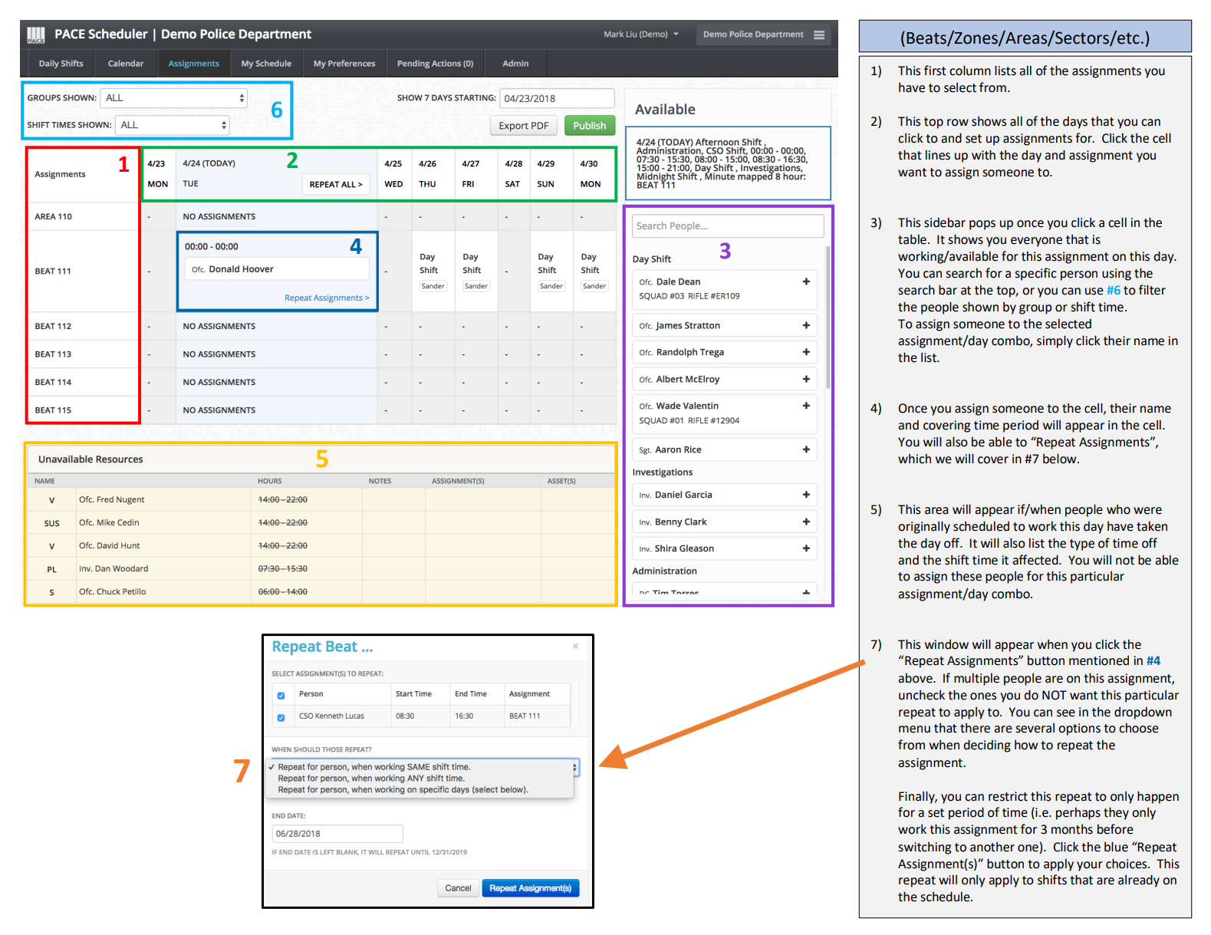Click the BEAT 114 assignment row label
Image resolution: width=1211 pixels, height=935 pixels.
coord(53,383)
